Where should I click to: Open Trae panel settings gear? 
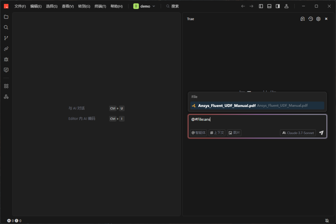pos(318,19)
